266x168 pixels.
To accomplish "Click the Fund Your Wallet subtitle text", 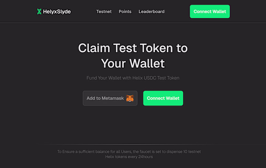I will click(133, 78).
